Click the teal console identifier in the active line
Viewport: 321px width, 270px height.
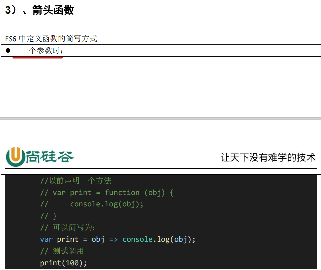point(137,239)
